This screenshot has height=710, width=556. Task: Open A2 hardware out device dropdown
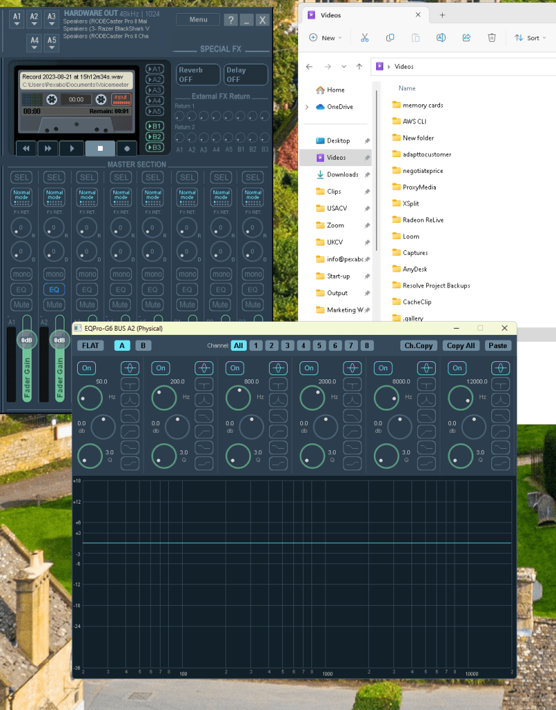pos(34,19)
